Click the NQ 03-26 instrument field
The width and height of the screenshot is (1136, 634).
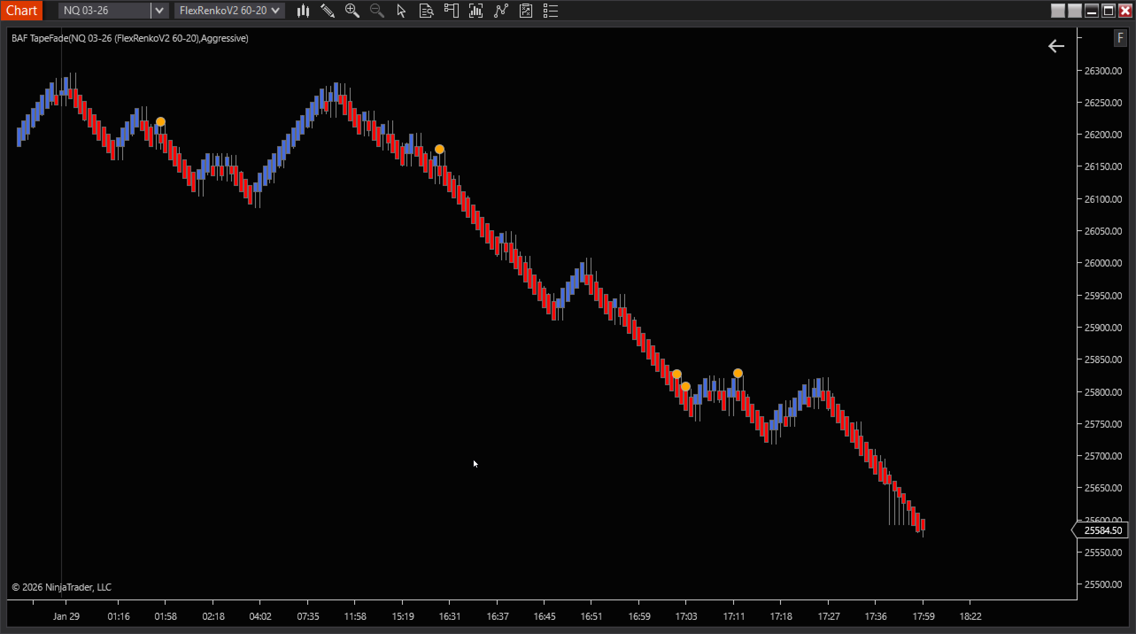click(x=104, y=11)
